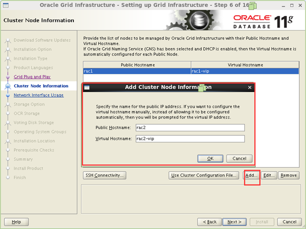Click the Operating System Groups step

[x=40, y=132]
